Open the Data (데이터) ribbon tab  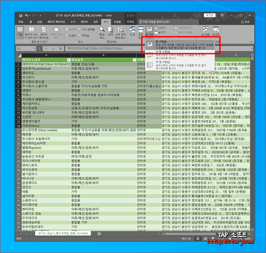84,22
